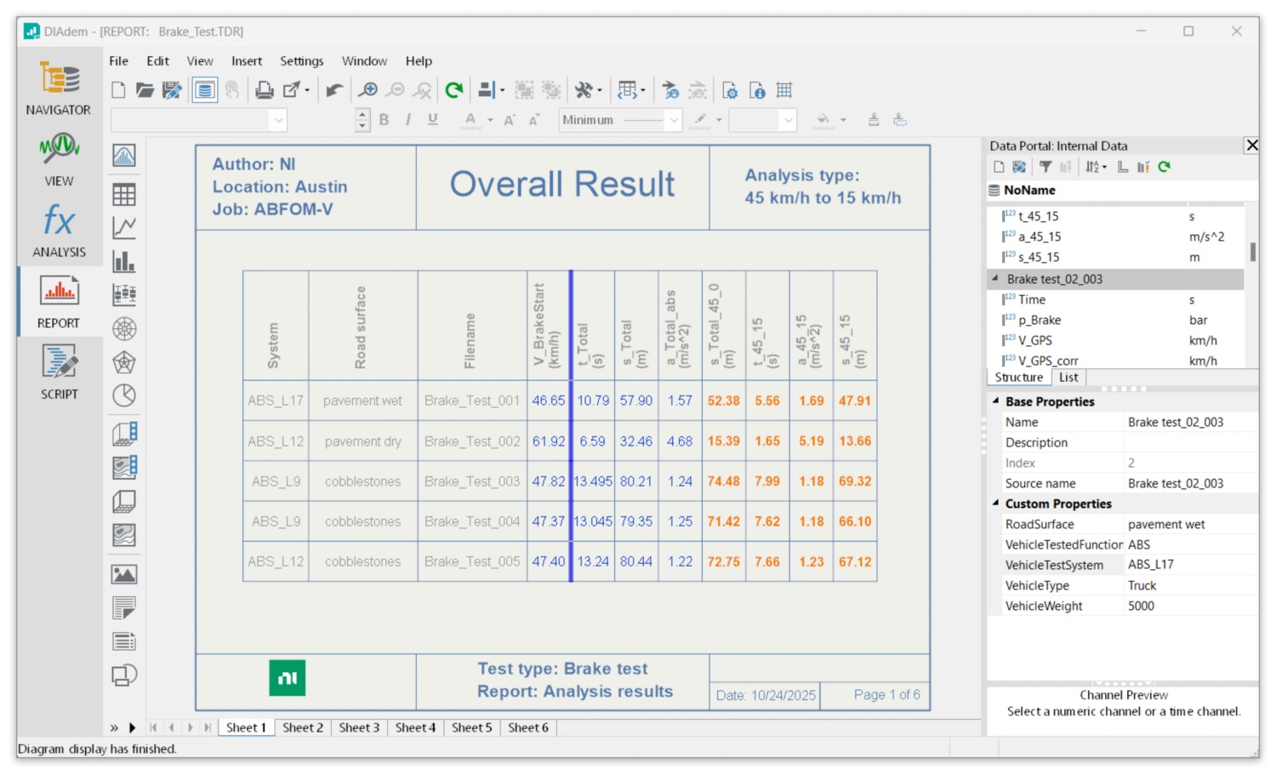The image size is (1276, 775).
Task: Open the Minimum line style dropdown
Action: 674,121
